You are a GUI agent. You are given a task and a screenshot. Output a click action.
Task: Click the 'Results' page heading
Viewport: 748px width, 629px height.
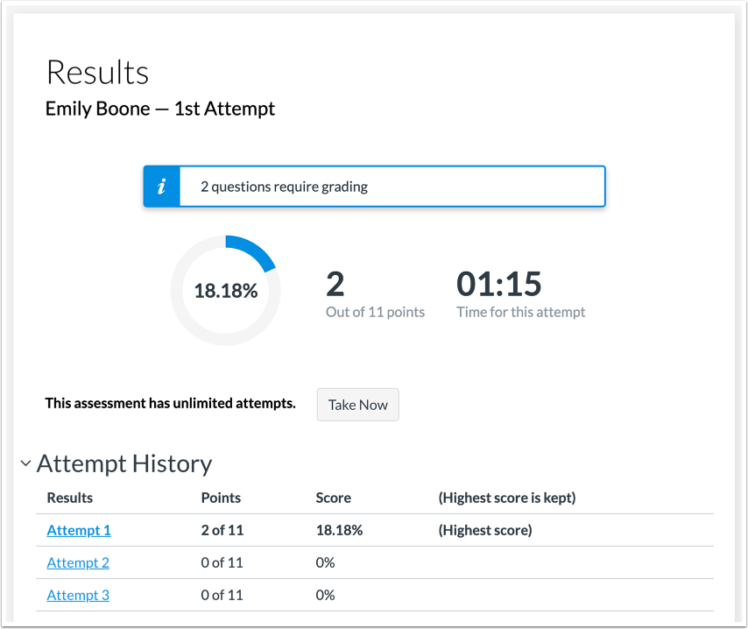[x=96, y=73]
